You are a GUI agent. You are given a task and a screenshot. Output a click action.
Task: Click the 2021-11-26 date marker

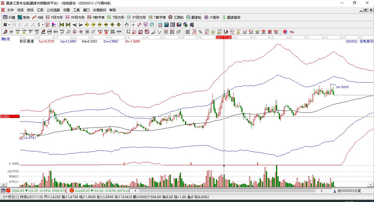(224, 37)
